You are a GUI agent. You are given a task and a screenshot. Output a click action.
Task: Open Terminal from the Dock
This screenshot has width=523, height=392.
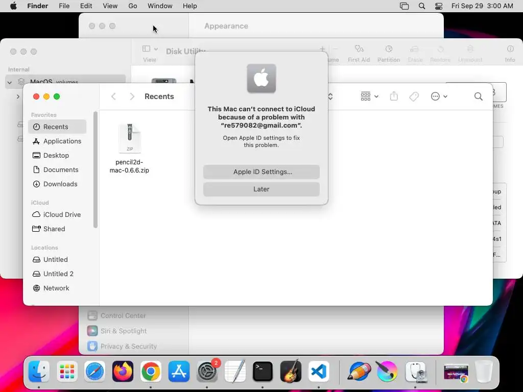[x=263, y=372]
